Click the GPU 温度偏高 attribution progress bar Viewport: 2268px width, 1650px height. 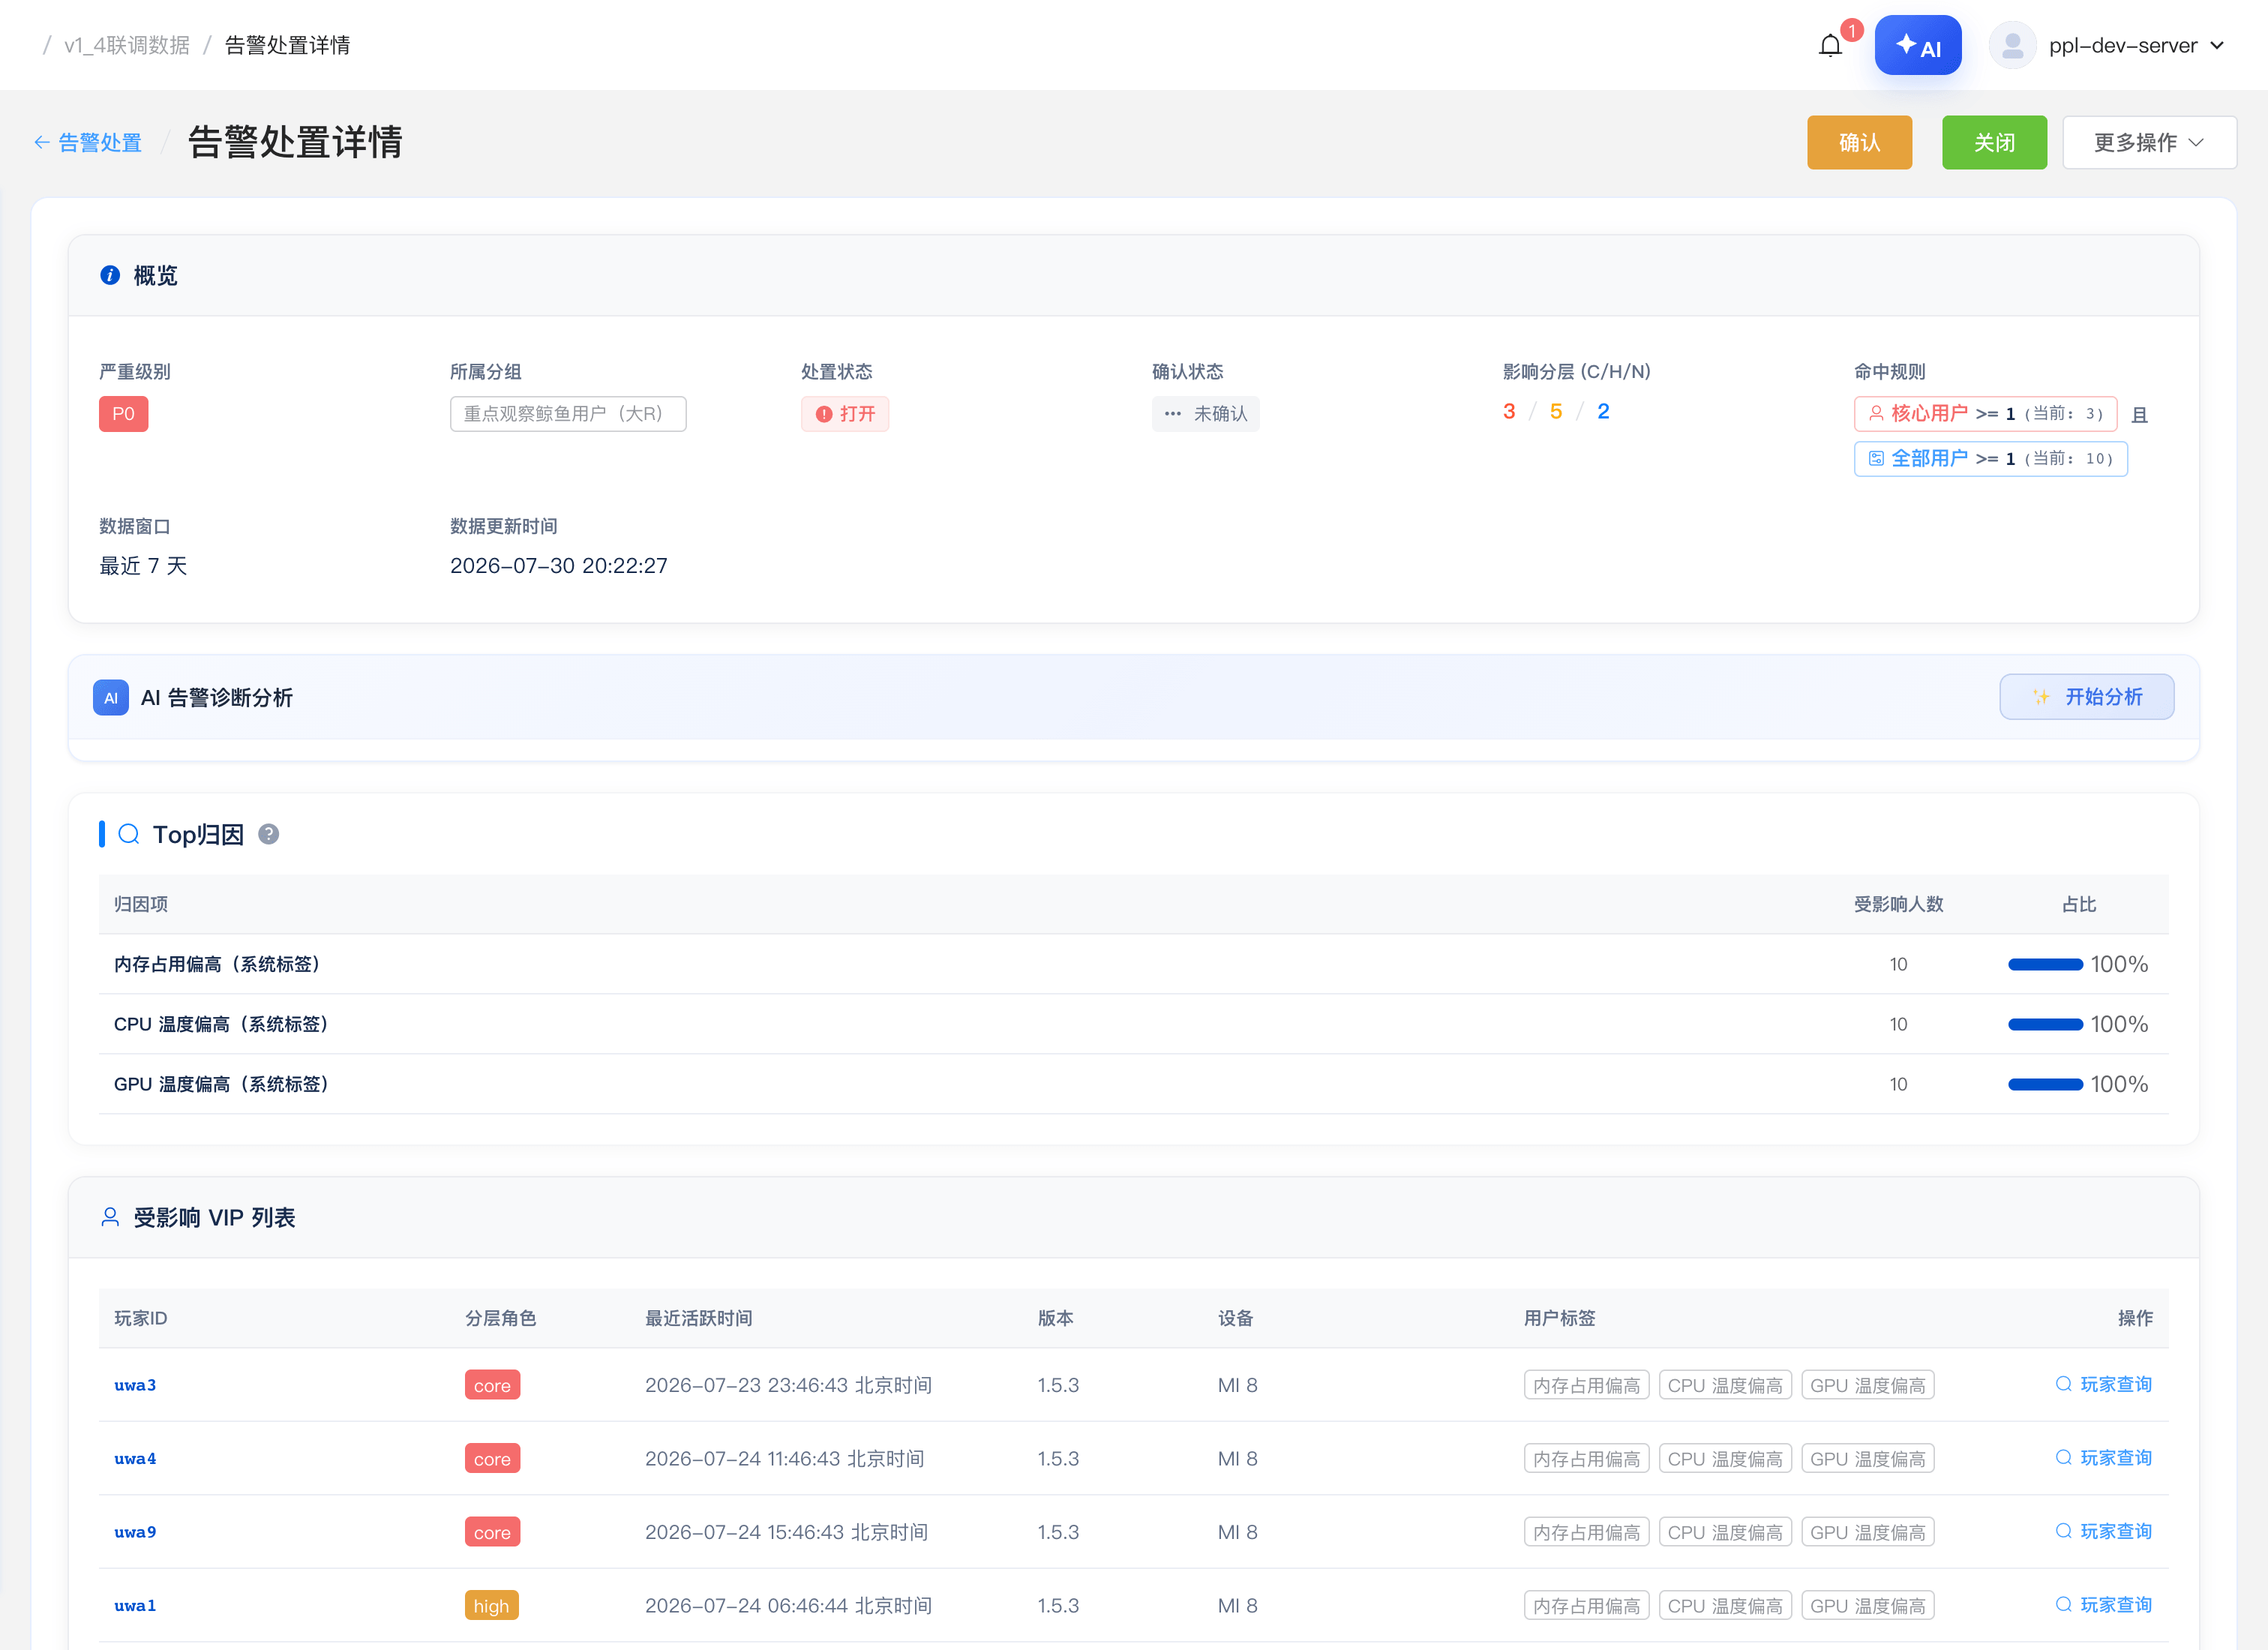(2045, 1084)
